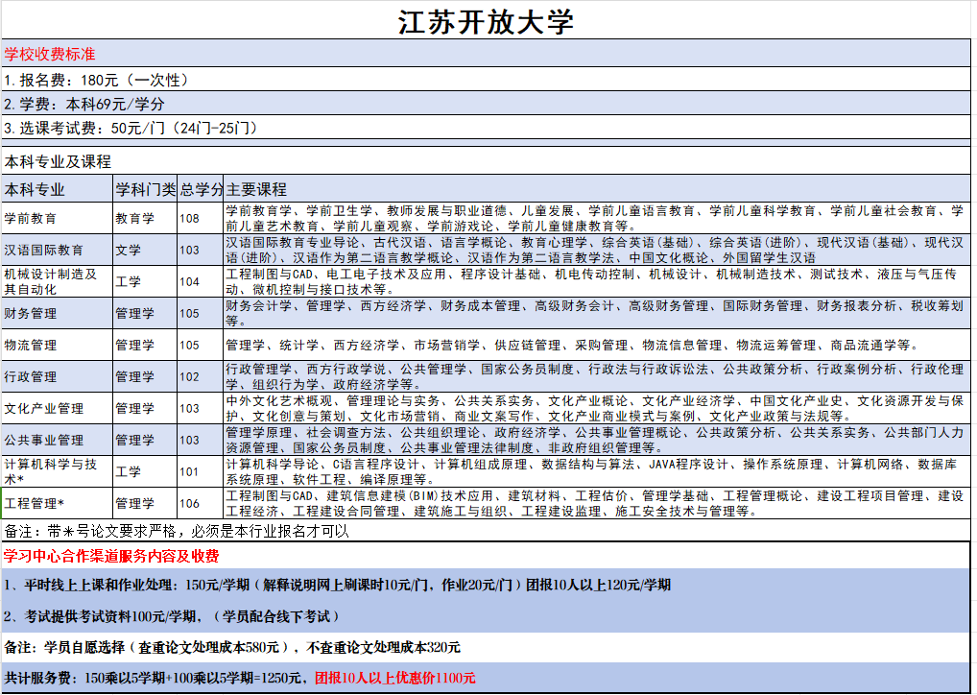Click the "机械设计制造及其自动化" major cell
This screenshot has height=695, width=977.
point(58,281)
